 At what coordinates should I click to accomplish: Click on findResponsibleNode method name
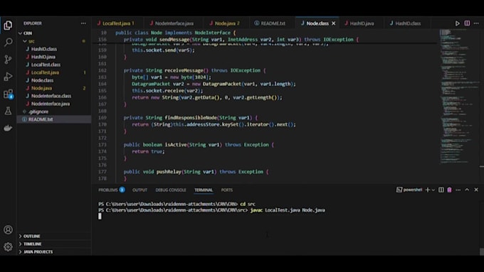point(191,118)
